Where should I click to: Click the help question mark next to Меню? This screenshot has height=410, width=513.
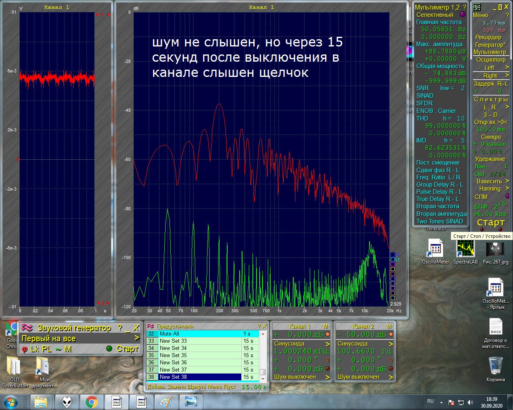(507, 15)
